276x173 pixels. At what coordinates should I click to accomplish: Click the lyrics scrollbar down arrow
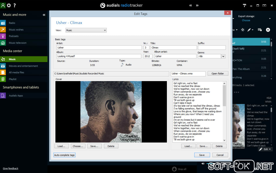point(224,140)
